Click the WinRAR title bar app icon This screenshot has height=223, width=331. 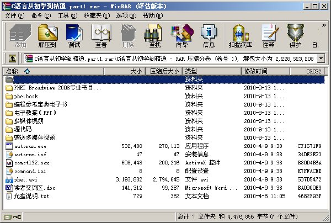coord(7,6)
